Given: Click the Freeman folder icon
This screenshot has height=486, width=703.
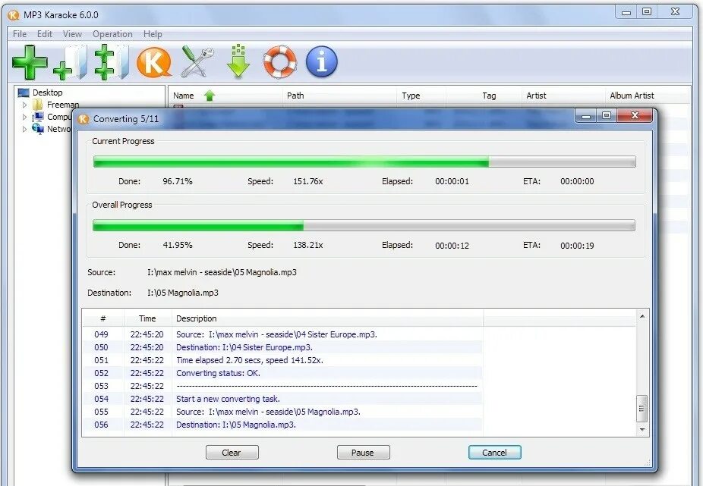Looking at the screenshot, I should (x=38, y=105).
